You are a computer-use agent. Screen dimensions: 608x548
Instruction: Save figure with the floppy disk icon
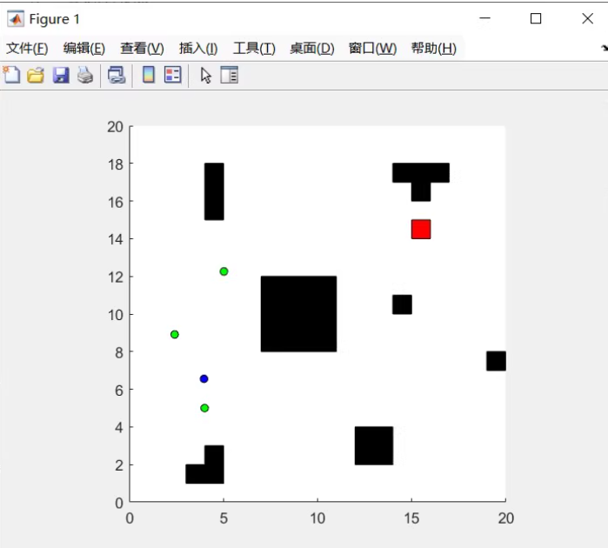pos(61,75)
